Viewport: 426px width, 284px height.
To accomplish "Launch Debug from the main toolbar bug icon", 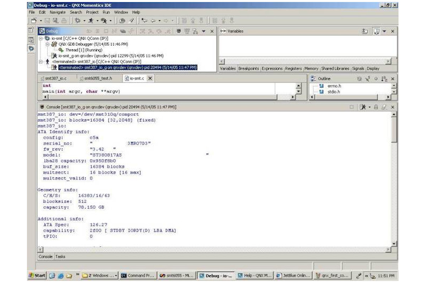I will point(78,21).
